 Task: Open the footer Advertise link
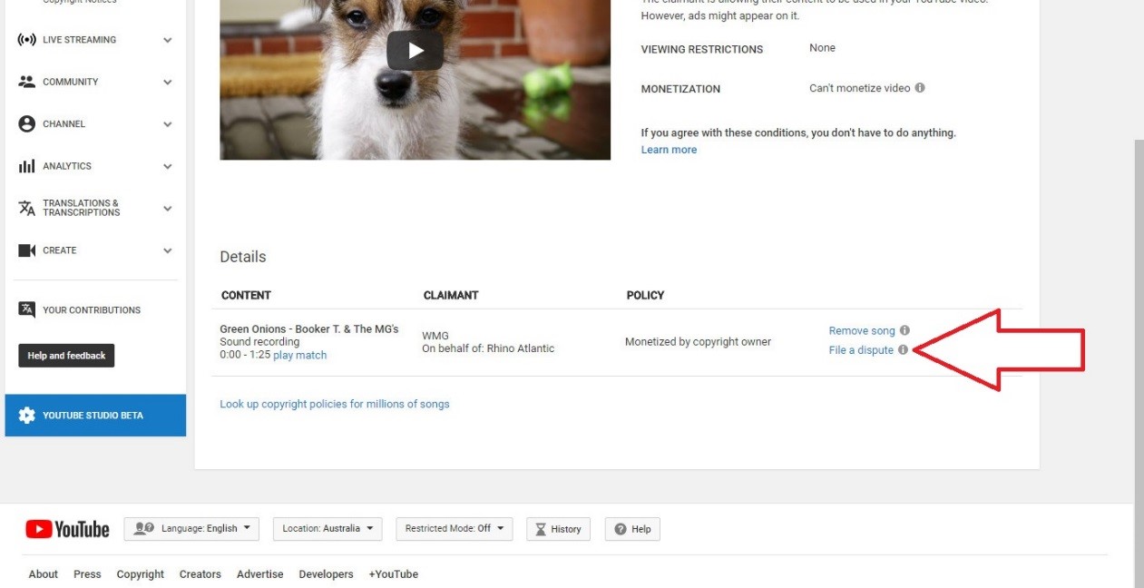point(260,574)
